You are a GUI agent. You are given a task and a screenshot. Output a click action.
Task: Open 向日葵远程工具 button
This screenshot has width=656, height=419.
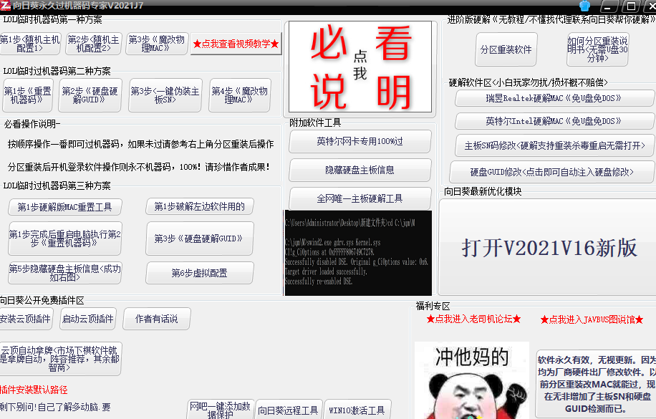[288, 410]
